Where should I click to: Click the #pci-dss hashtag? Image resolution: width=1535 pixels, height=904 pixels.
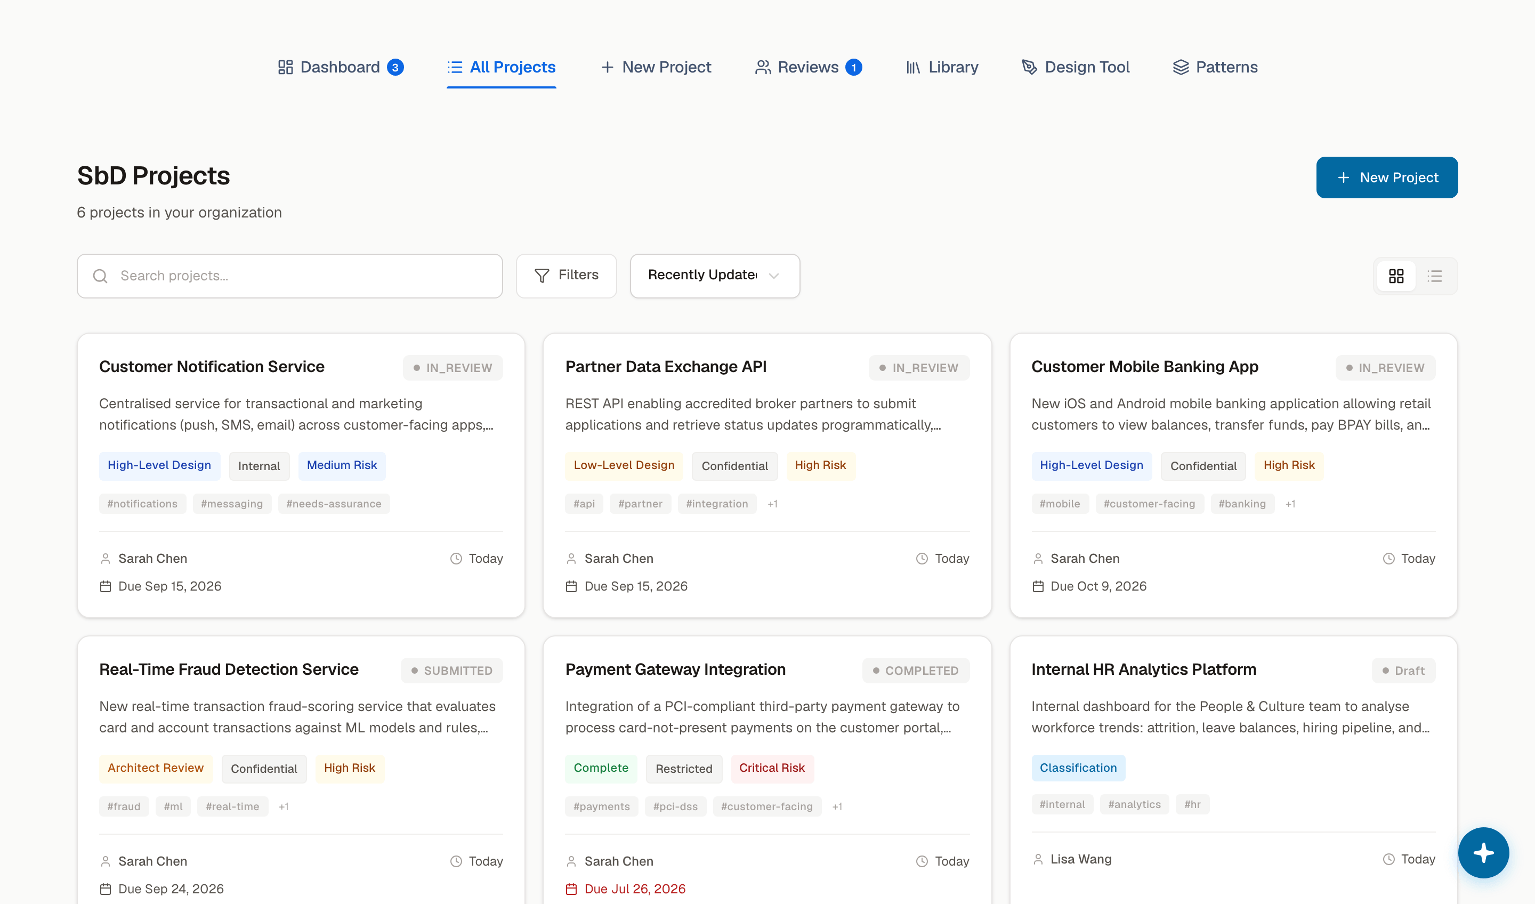pos(675,806)
